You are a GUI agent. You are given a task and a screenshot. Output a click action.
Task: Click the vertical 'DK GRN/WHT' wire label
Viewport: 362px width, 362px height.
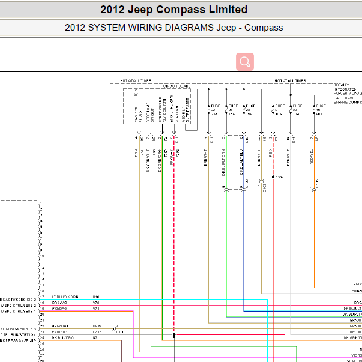tap(148, 160)
